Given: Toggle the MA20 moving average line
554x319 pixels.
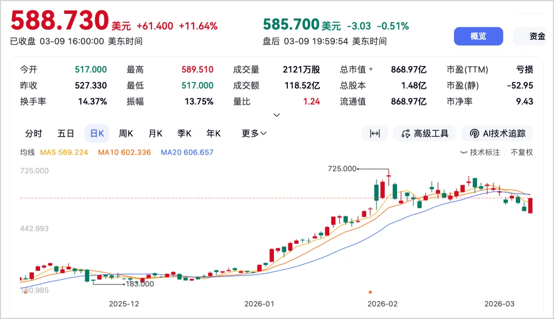Looking at the screenshot, I should tap(187, 152).
